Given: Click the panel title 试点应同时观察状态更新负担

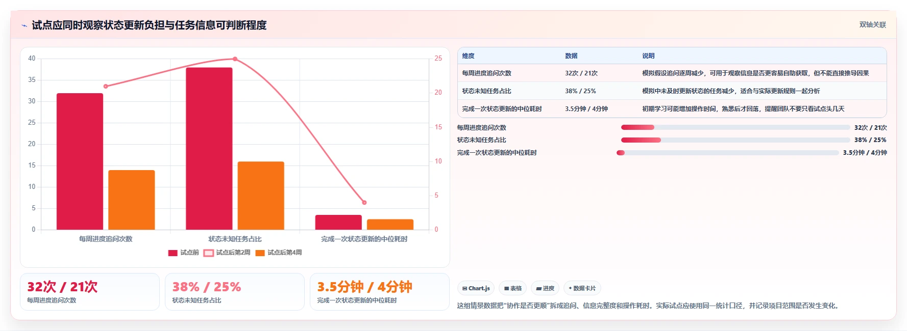Looking at the screenshot, I should 149,25.
